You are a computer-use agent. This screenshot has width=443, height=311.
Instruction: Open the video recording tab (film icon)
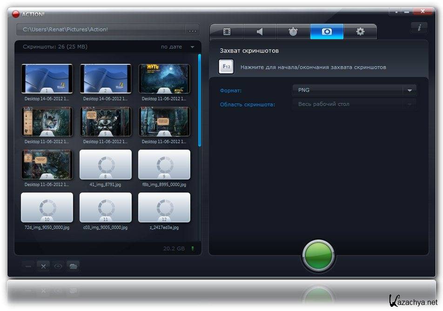[x=227, y=32]
